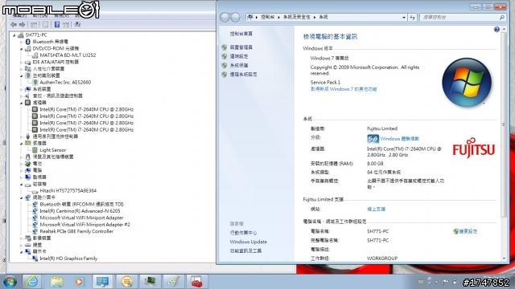Collapse the 磁碟機 disk drives node
This screenshot has width=515, height=289.
(22, 184)
